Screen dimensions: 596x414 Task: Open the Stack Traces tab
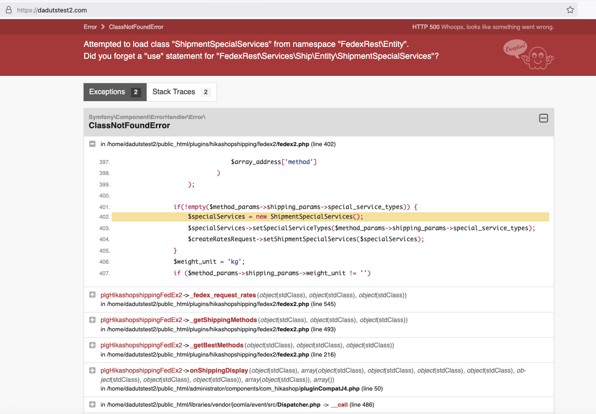[x=182, y=92]
